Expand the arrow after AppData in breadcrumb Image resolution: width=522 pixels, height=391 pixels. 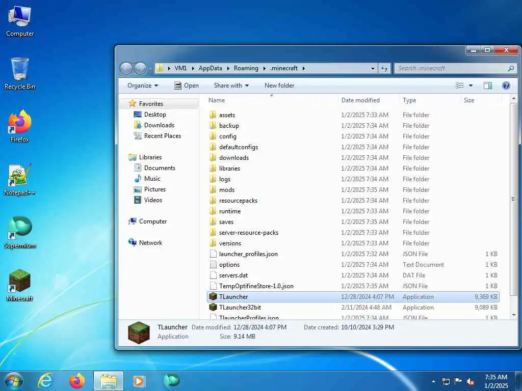click(x=228, y=68)
